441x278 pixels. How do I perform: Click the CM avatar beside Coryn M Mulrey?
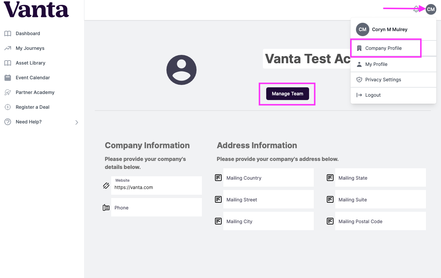point(363,29)
